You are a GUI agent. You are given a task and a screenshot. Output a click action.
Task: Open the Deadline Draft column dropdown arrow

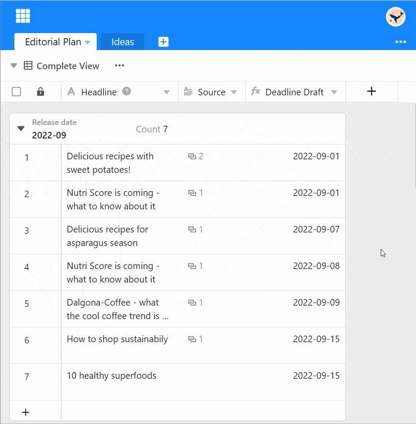[334, 92]
